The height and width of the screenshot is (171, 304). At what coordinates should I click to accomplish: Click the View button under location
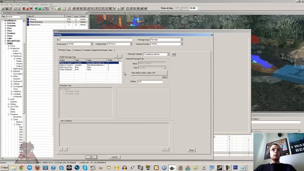[x=164, y=77]
